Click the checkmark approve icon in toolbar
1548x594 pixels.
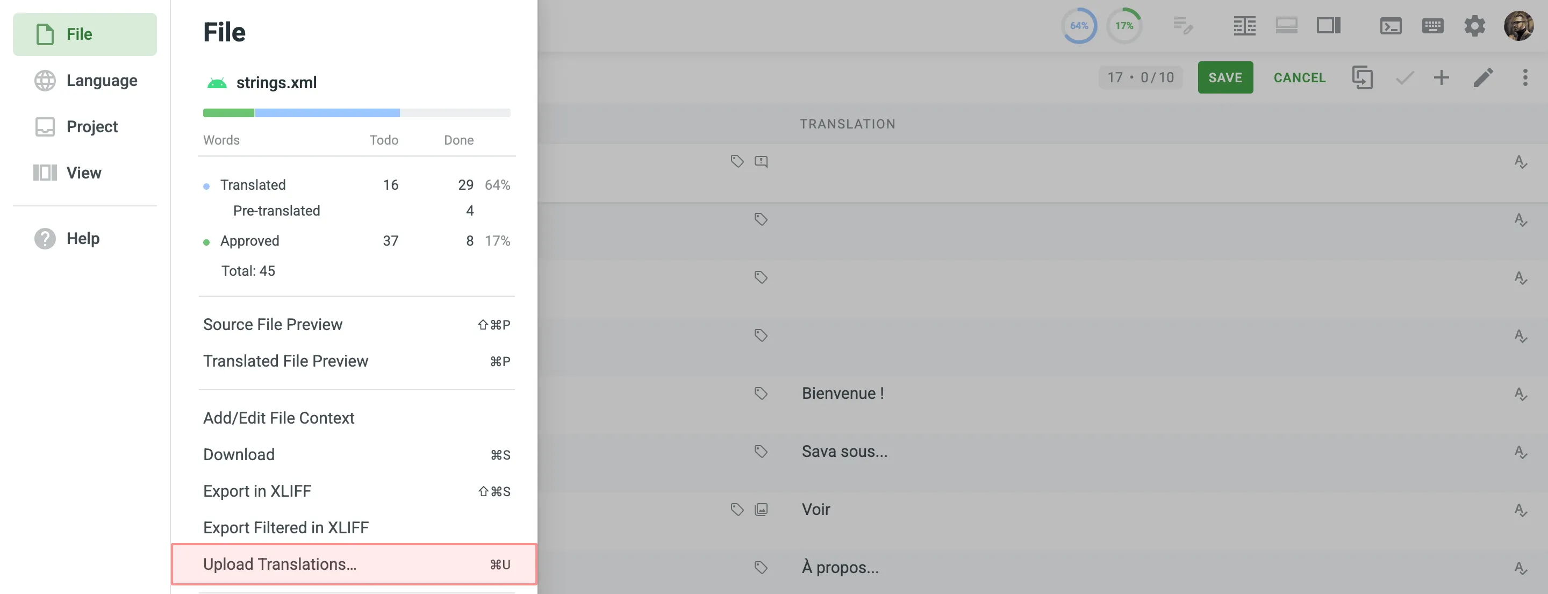[x=1404, y=77]
